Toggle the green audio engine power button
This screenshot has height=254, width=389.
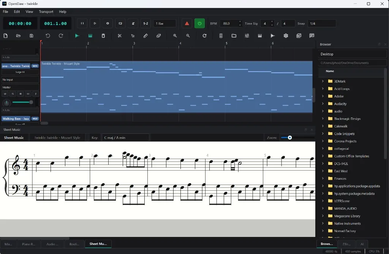199,23
